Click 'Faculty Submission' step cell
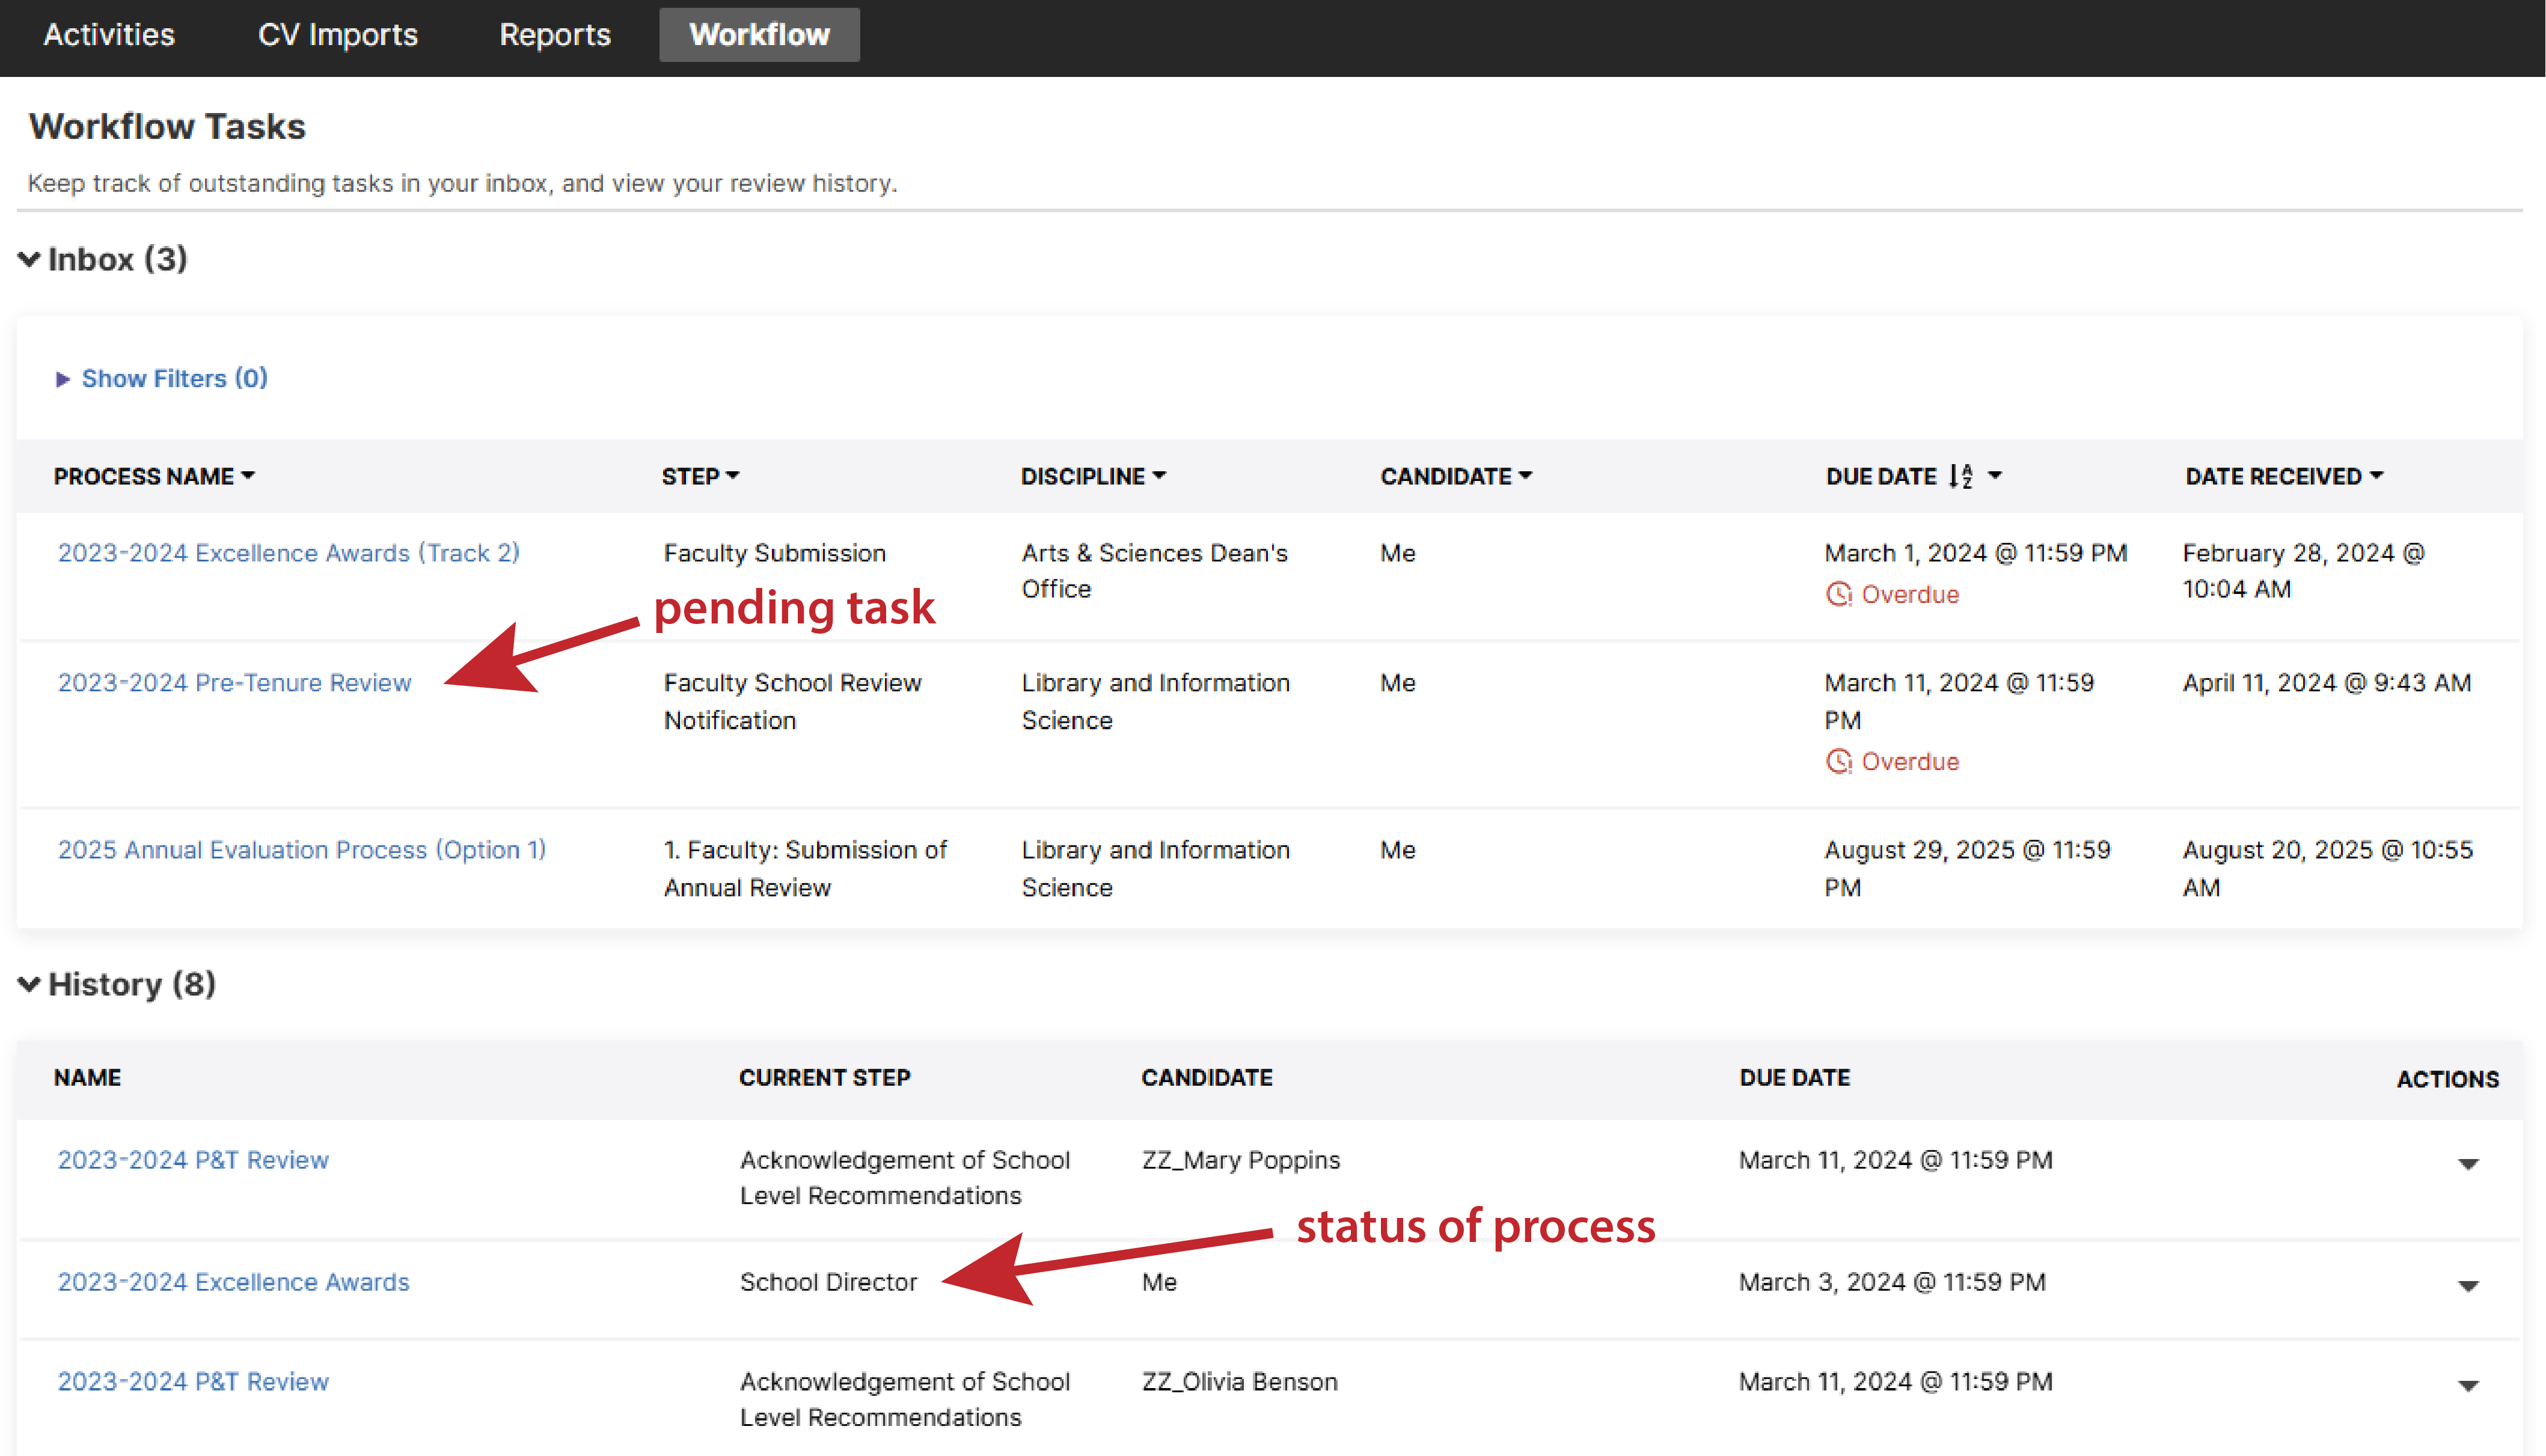Image resolution: width=2546 pixels, height=1456 pixels. pyautogui.click(x=775, y=553)
